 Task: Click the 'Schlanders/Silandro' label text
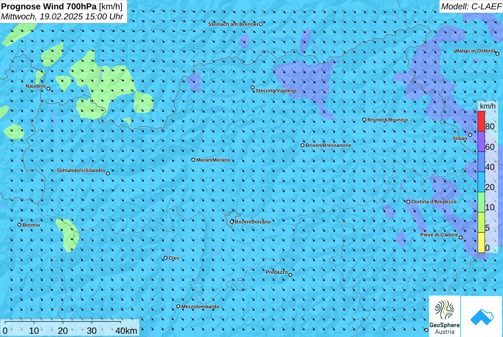(x=81, y=170)
